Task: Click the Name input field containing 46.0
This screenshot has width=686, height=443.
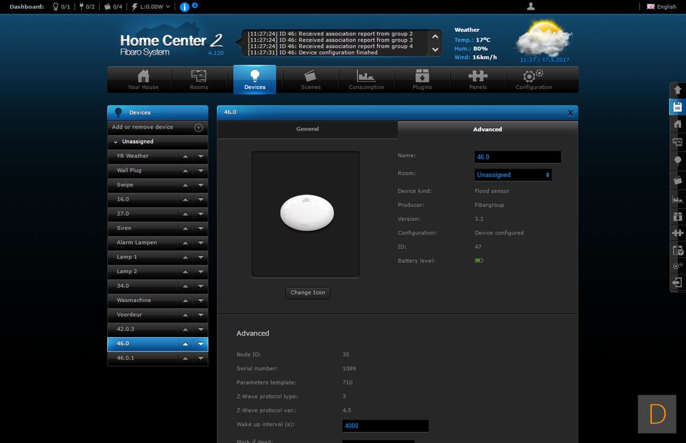Action: (518, 157)
